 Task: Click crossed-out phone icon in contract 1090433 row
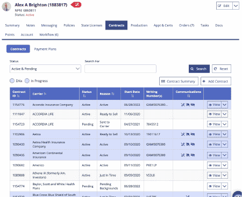(x=183, y=144)
